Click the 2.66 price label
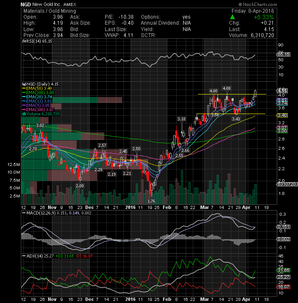298x303 pixels. click(x=185, y=151)
